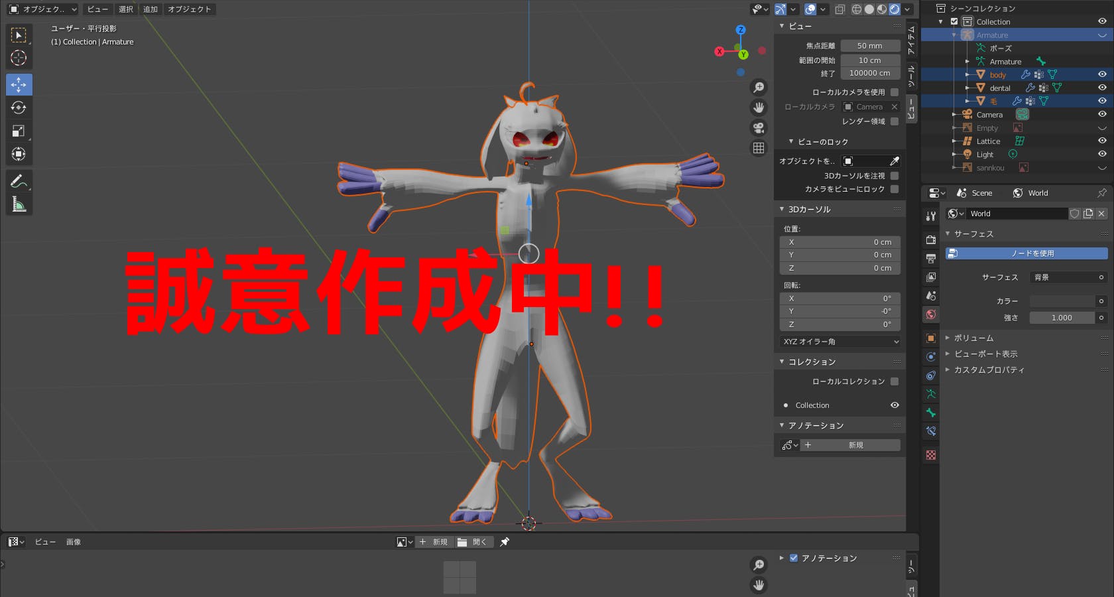1114x597 pixels.
Task: Select the Annotate tool in the left toolbar
Action: pyautogui.click(x=19, y=180)
